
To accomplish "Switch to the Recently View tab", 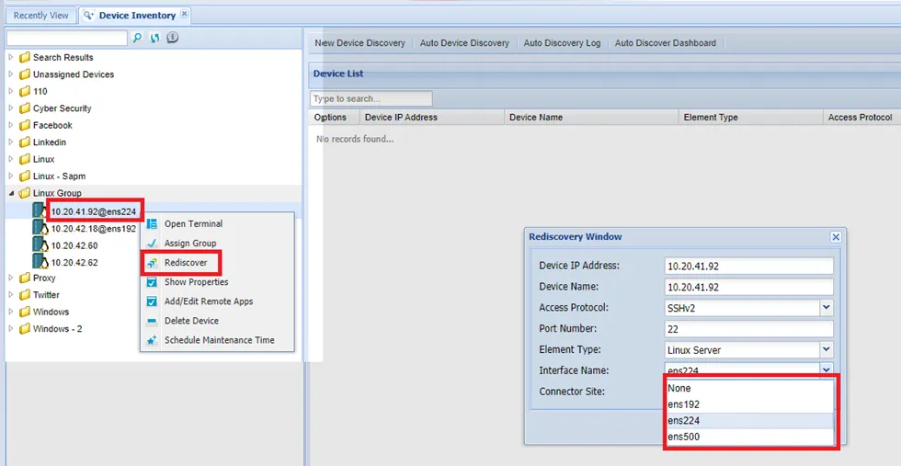I will pyautogui.click(x=40, y=16).
